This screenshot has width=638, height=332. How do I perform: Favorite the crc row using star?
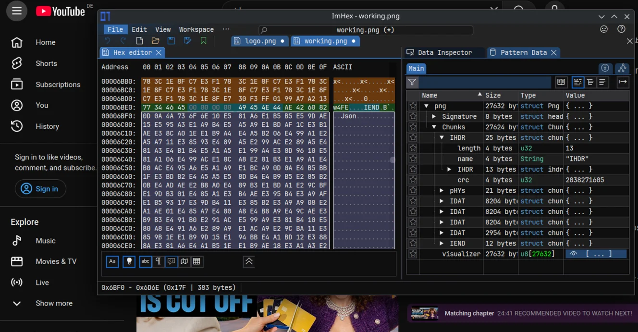tap(413, 180)
